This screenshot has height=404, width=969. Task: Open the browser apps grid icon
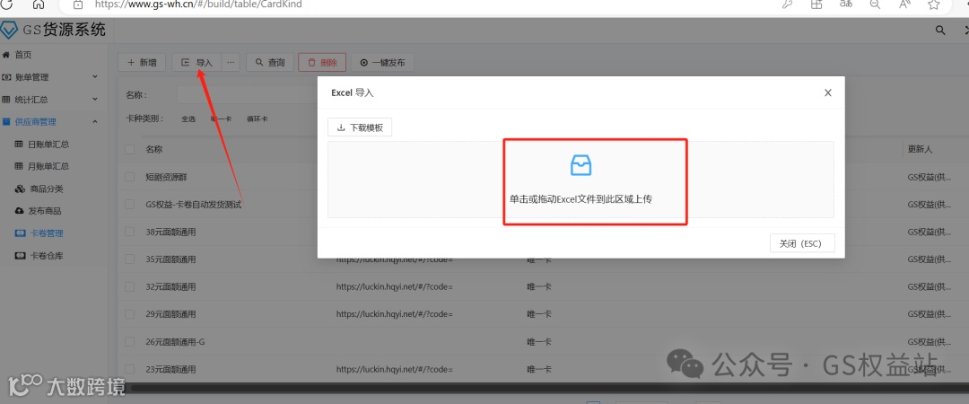816,4
